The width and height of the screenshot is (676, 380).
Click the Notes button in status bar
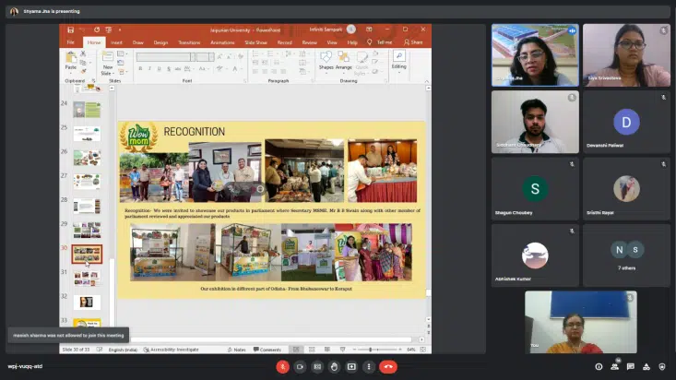pos(238,350)
